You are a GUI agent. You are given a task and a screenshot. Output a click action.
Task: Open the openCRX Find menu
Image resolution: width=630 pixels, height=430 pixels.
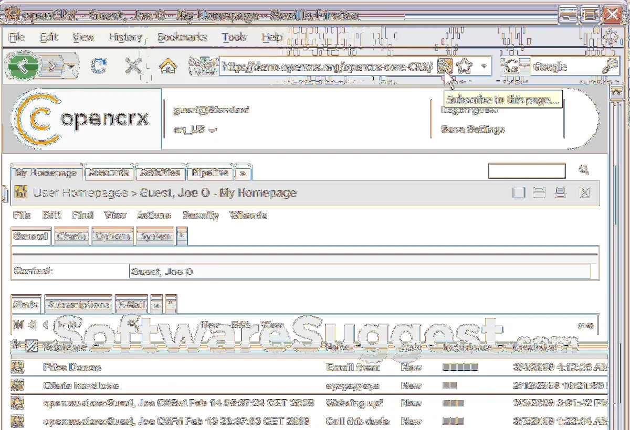coord(83,215)
